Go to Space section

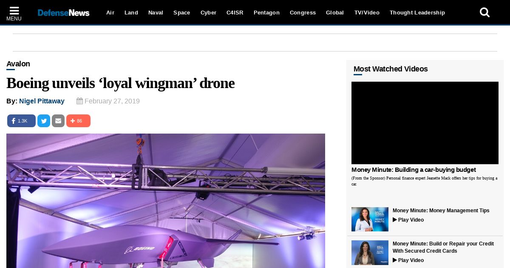pyautogui.click(x=182, y=13)
